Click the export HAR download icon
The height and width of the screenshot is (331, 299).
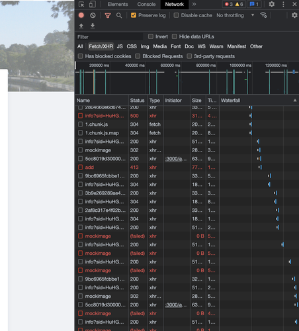click(x=93, y=26)
